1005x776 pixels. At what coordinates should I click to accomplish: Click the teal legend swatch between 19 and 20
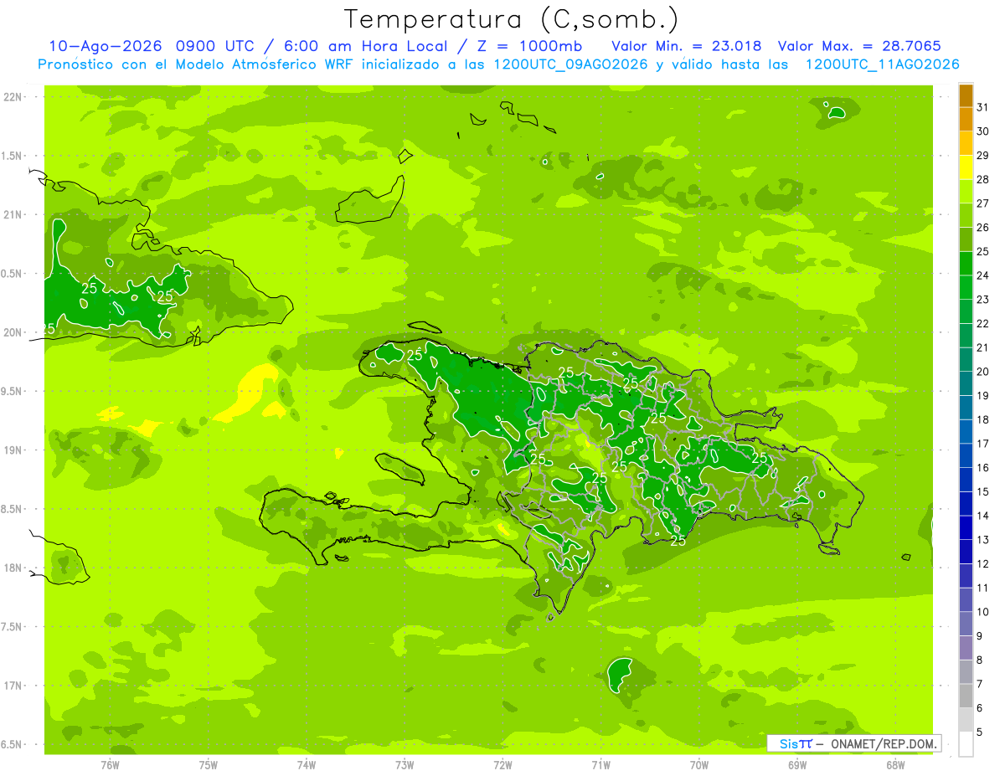coord(966,383)
